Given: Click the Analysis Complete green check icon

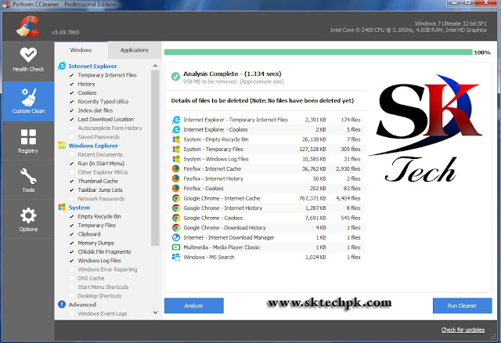Looking at the screenshot, I should [175, 77].
